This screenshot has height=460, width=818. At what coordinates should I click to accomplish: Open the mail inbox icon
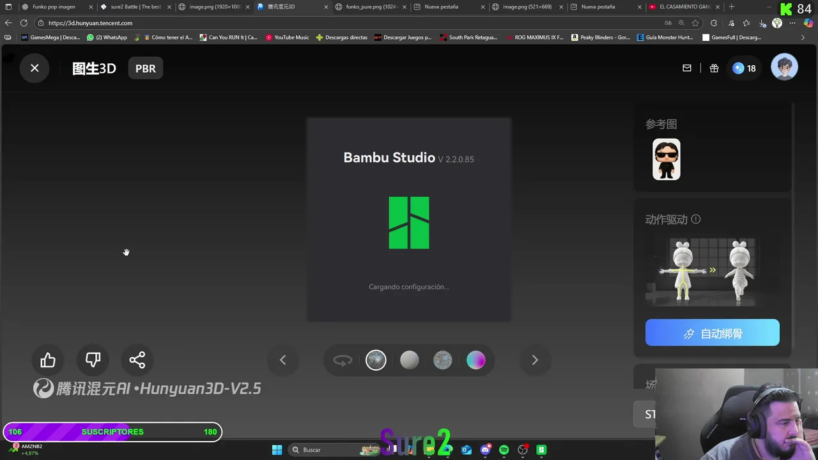click(x=687, y=68)
